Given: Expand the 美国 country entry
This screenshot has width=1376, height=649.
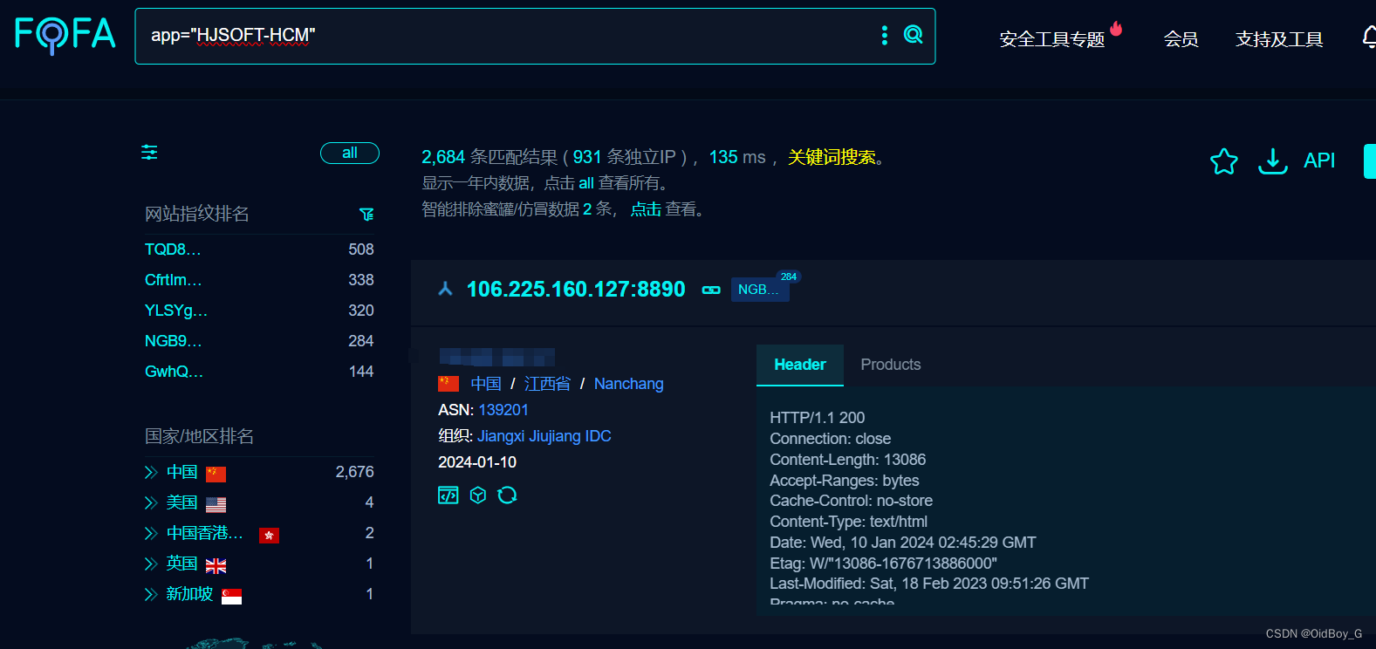Looking at the screenshot, I should (150, 502).
